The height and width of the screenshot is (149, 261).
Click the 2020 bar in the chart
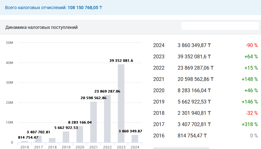point(80,134)
